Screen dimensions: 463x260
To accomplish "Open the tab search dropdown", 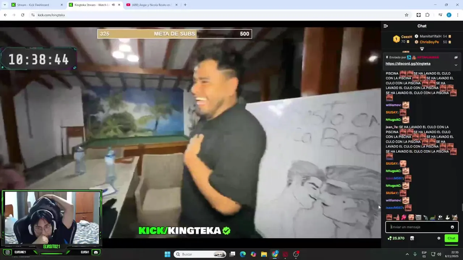I will point(4,5).
